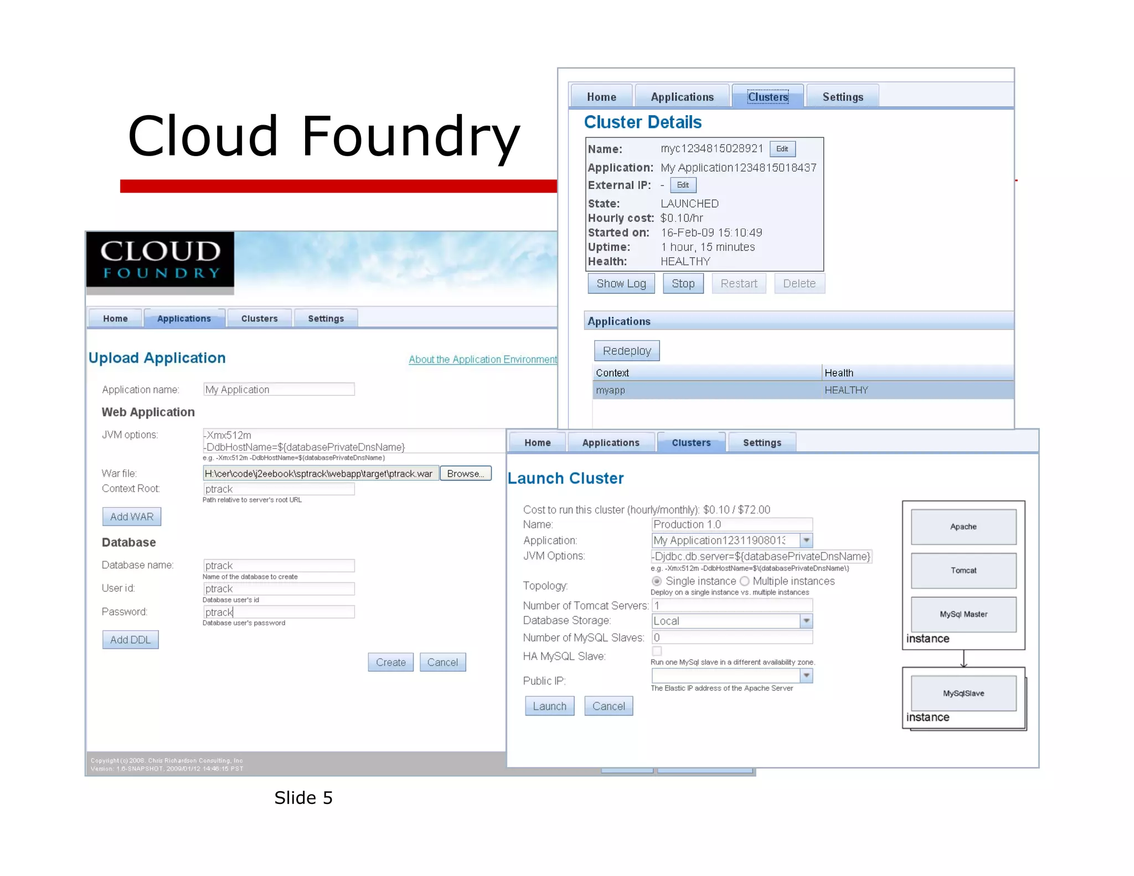
Task: Click the Show Log button
Action: [621, 284]
